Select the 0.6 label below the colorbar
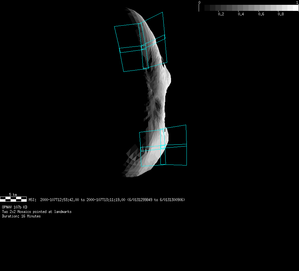Image resolution: width=299 pixels, height=271 pixels. [261, 14]
